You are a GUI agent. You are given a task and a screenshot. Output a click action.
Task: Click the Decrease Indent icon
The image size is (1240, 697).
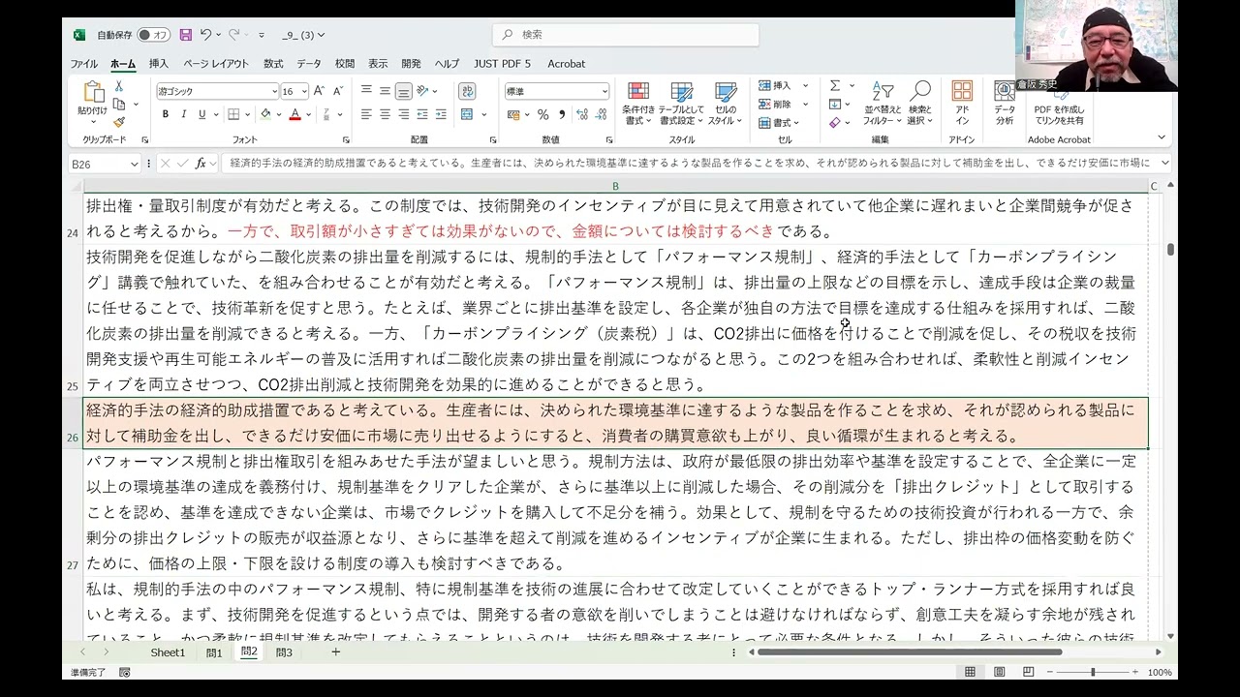coord(423,114)
